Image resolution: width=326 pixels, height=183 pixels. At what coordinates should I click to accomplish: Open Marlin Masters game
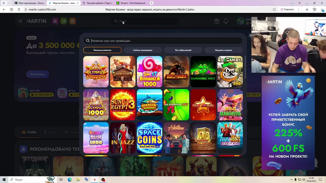(150, 105)
